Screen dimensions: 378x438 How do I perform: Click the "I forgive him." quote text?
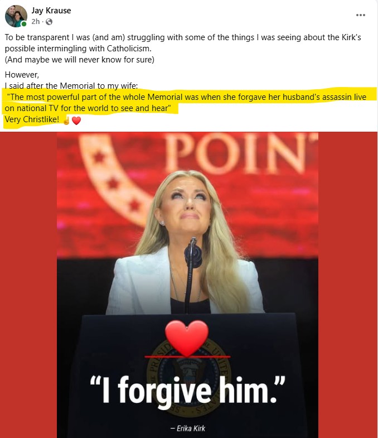[187, 390]
